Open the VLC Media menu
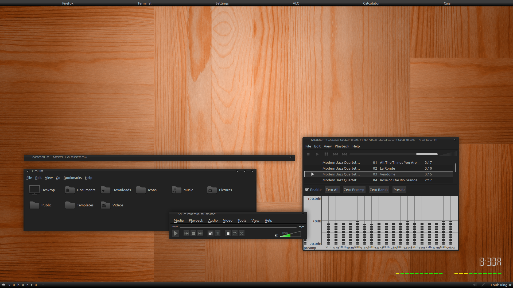Screen dimensions: 513x288 [178, 221]
